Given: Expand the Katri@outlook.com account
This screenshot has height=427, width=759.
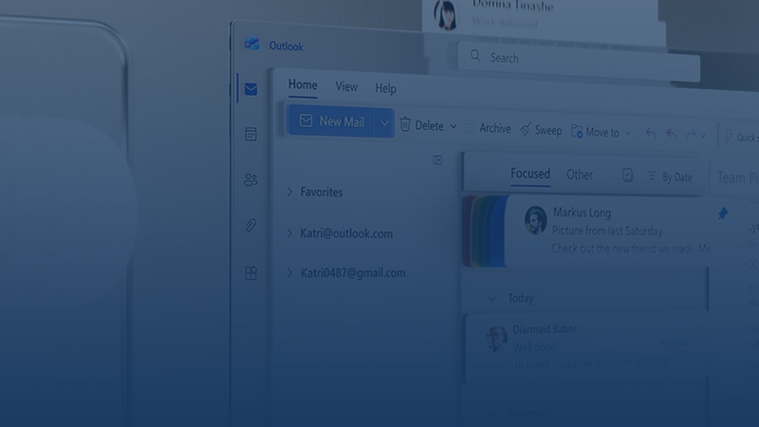Looking at the screenshot, I should coord(289,232).
